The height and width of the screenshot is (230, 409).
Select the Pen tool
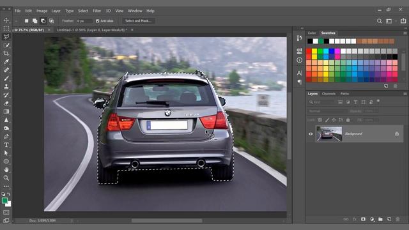6,137
